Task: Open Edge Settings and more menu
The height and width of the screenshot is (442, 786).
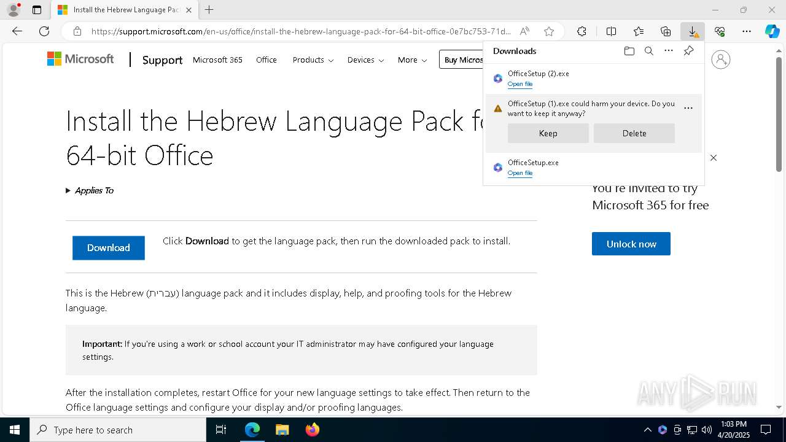Action: click(x=747, y=31)
